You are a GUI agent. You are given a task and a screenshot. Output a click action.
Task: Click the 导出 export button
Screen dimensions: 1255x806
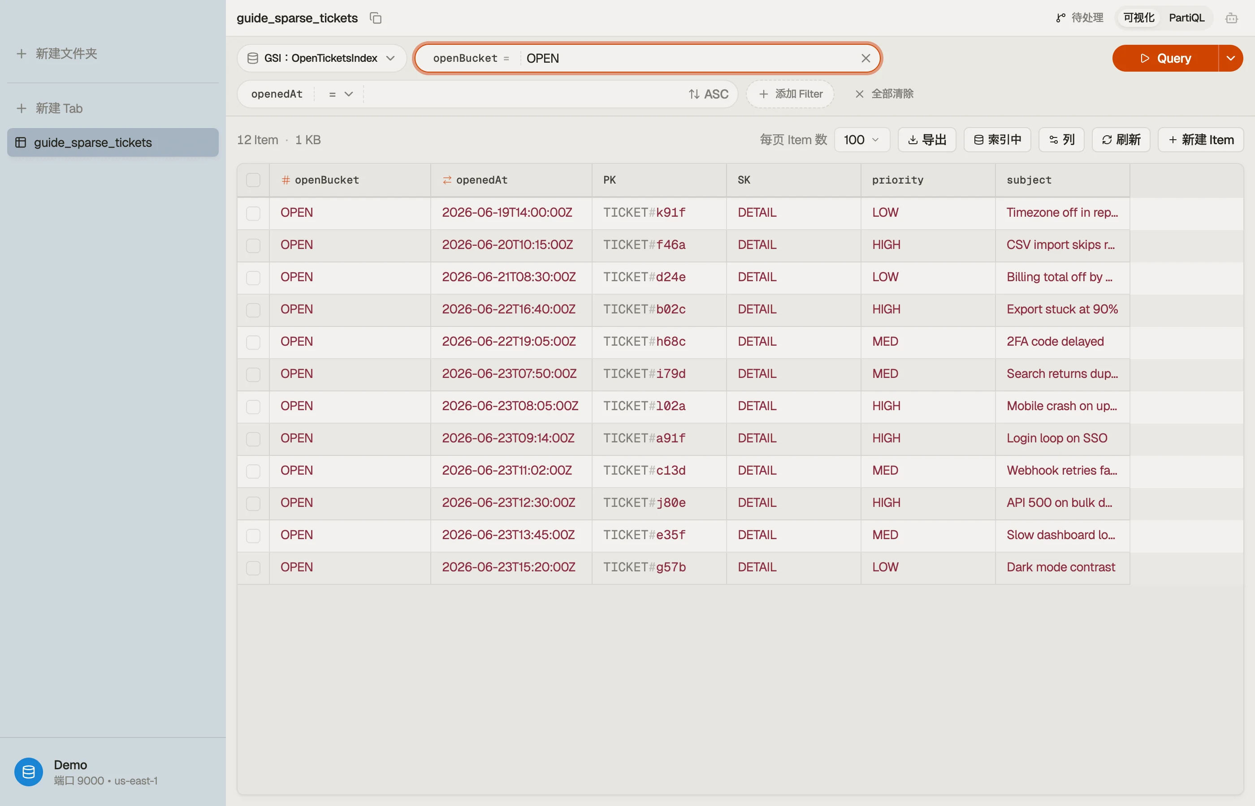(926, 140)
